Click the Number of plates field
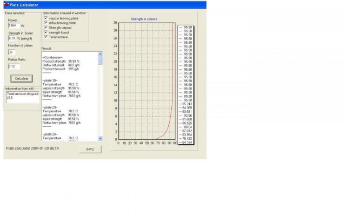The height and width of the screenshot is (216, 346). [14, 52]
